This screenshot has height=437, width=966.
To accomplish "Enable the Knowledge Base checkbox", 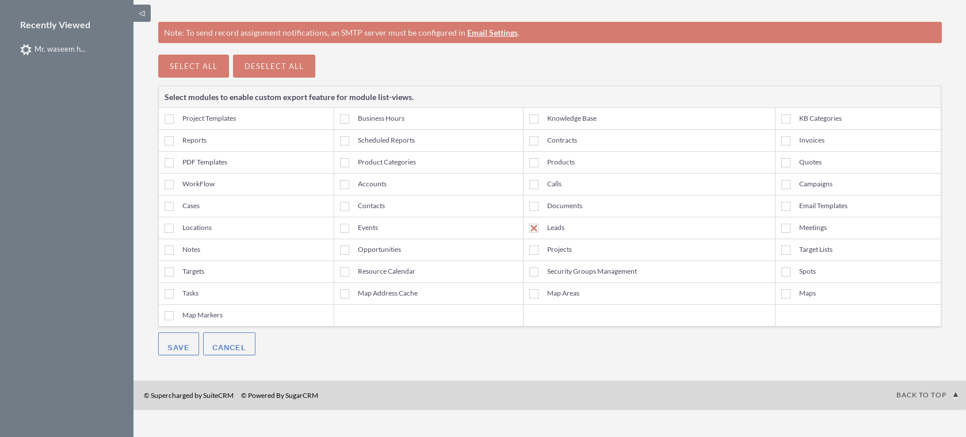I will click(x=534, y=119).
